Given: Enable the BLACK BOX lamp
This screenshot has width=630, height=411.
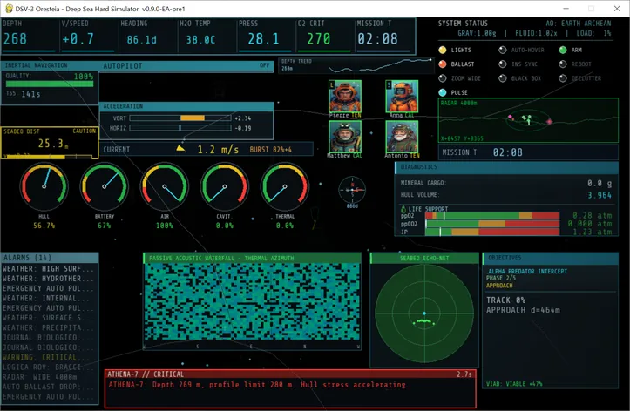Looking at the screenshot, I should click(503, 78).
